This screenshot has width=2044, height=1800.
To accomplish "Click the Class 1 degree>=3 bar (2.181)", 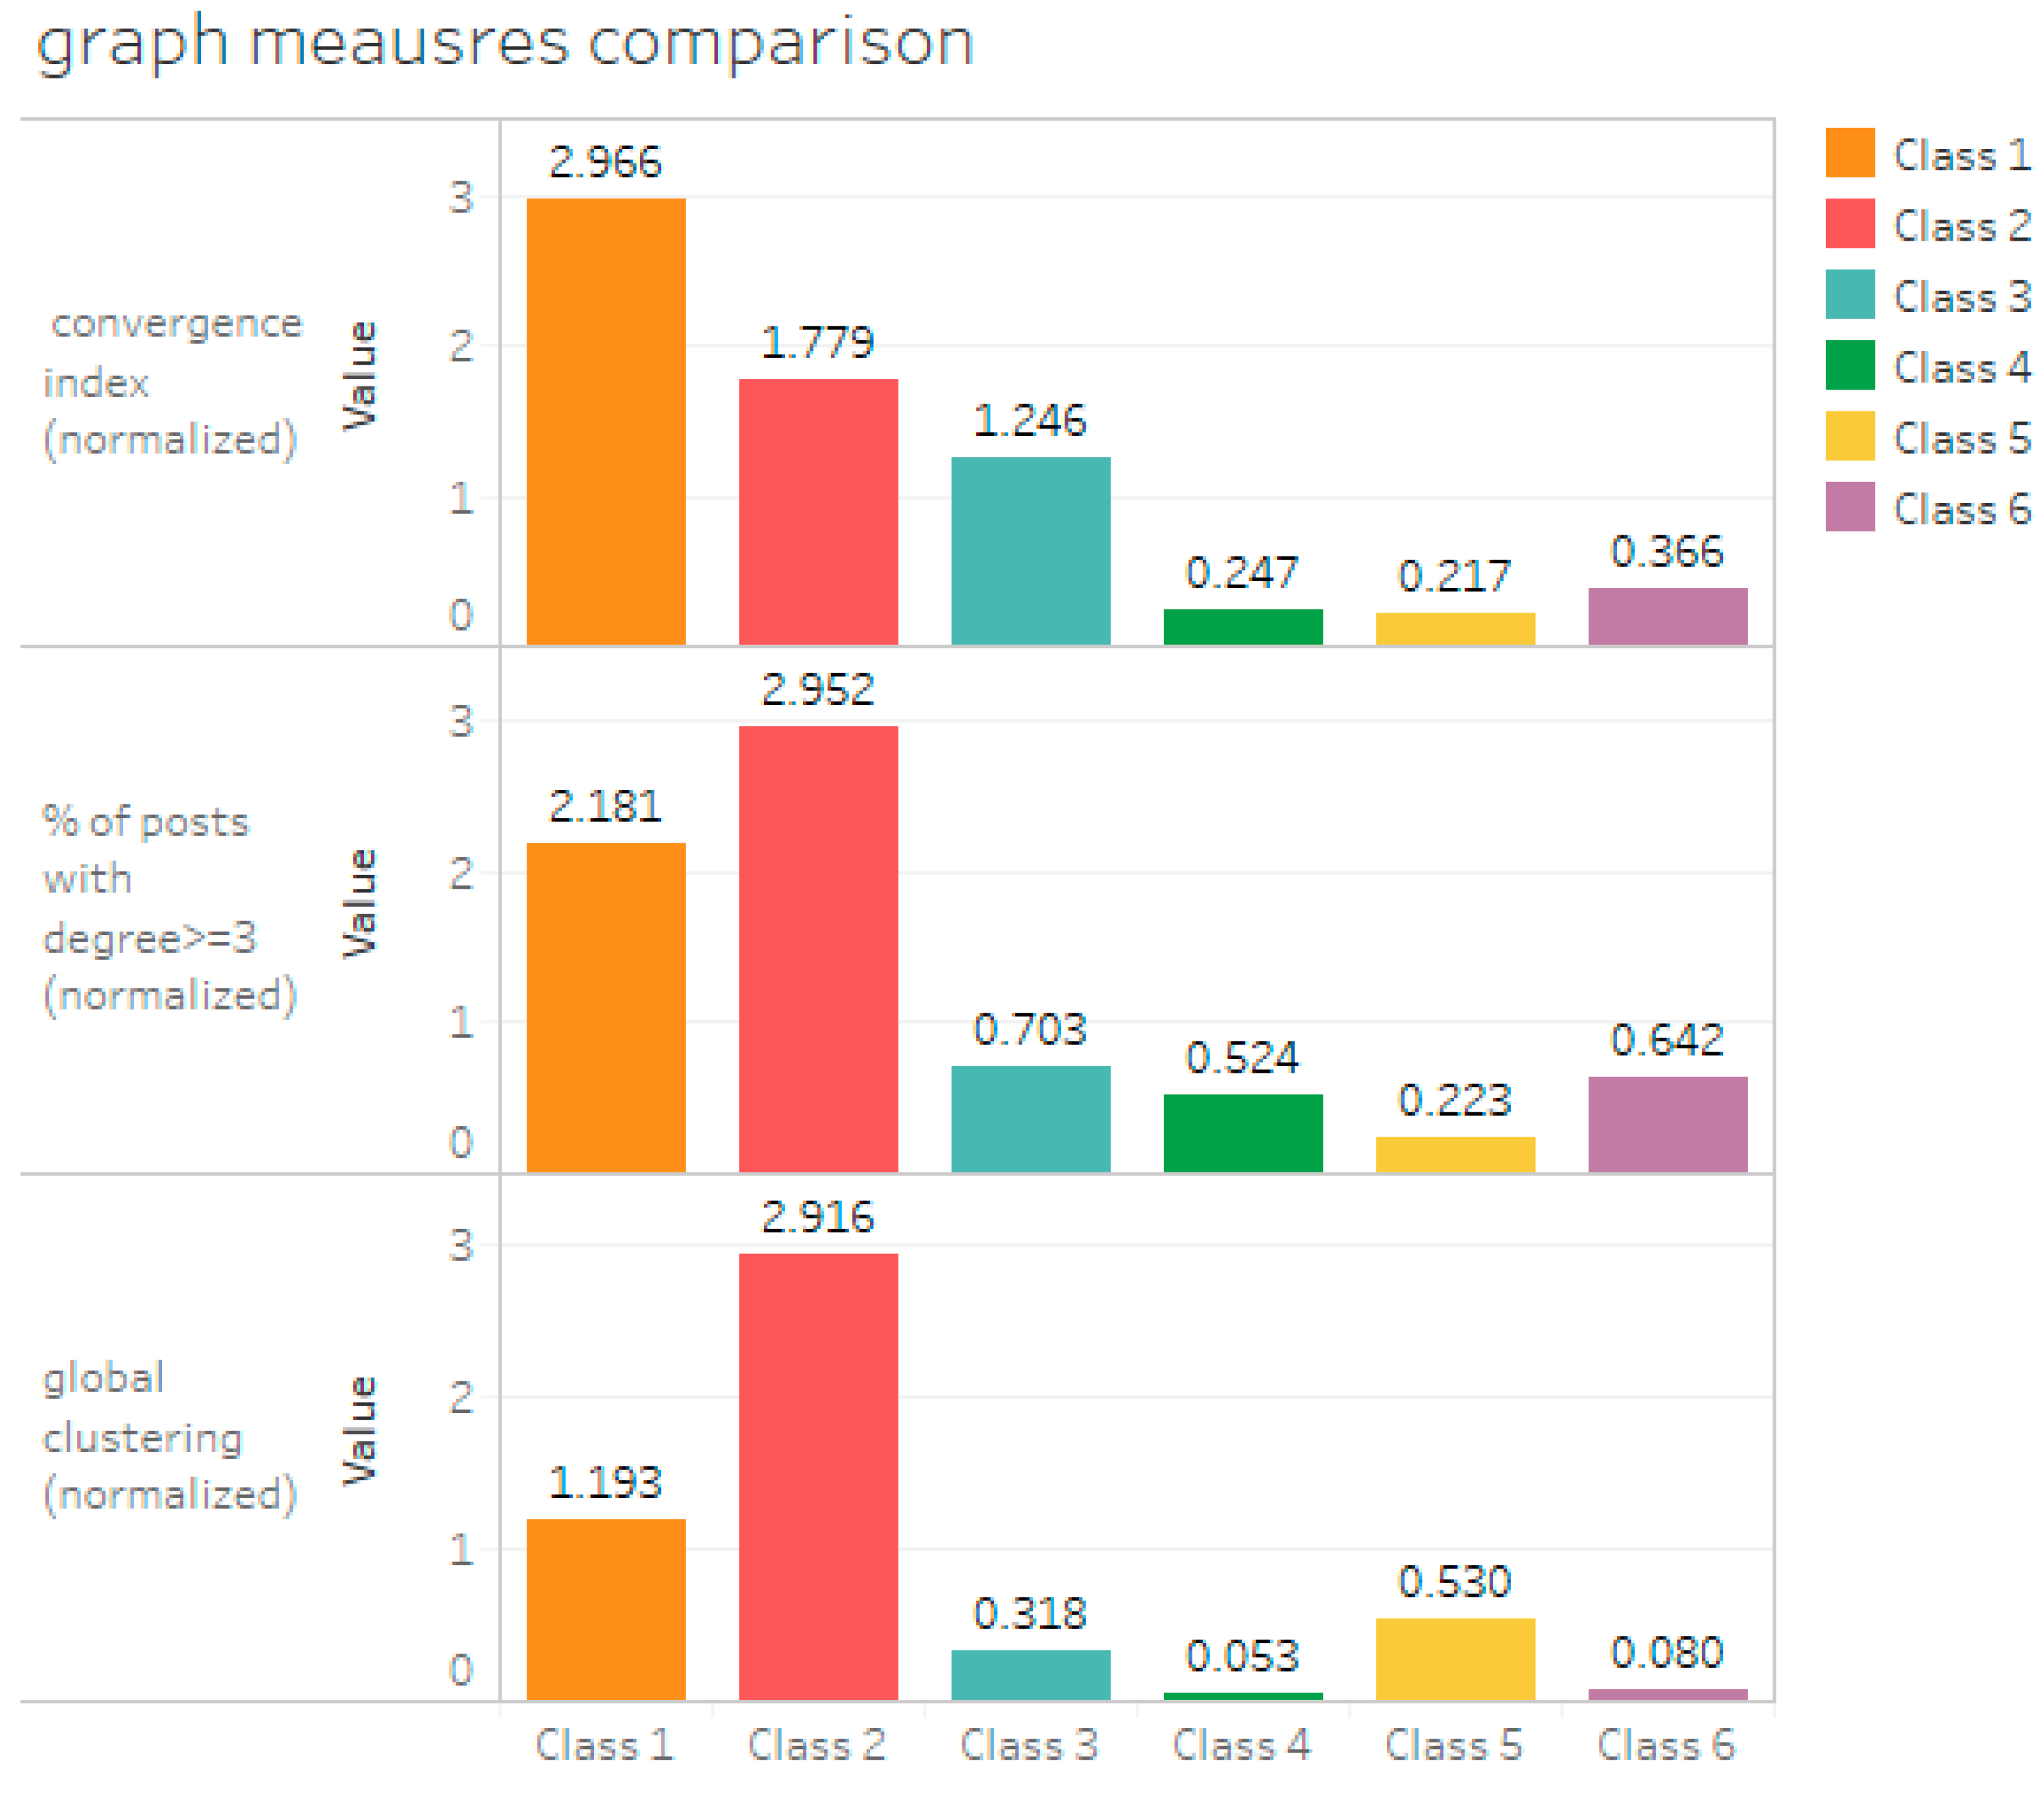I will click(606, 1007).
